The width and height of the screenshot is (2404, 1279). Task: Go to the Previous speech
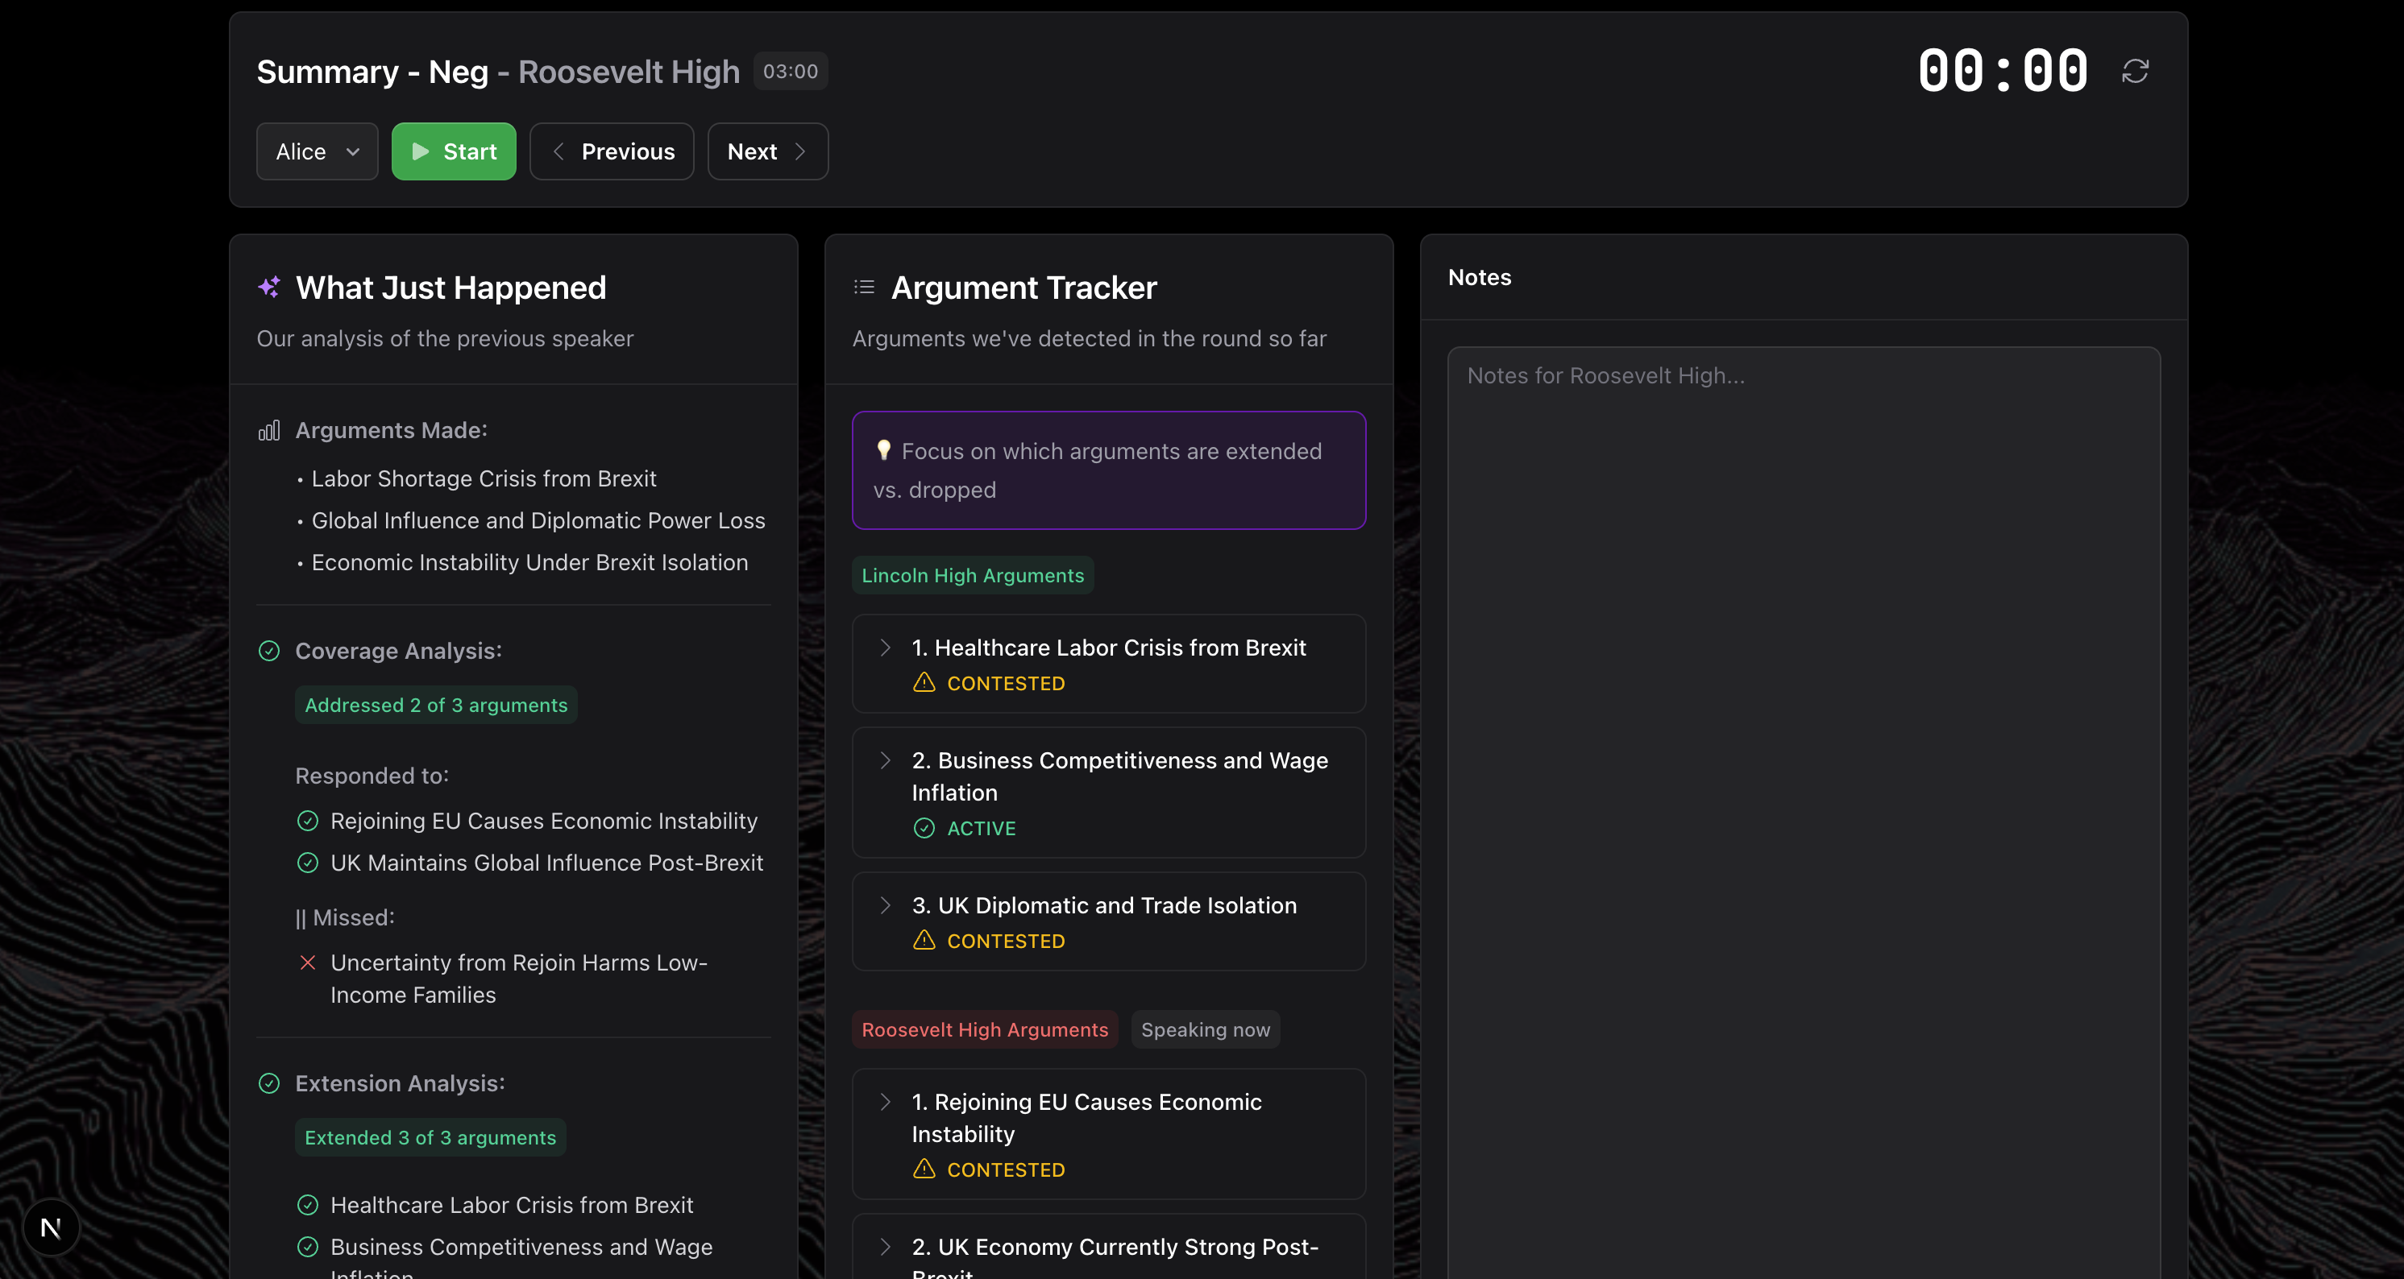pos(612,151)
